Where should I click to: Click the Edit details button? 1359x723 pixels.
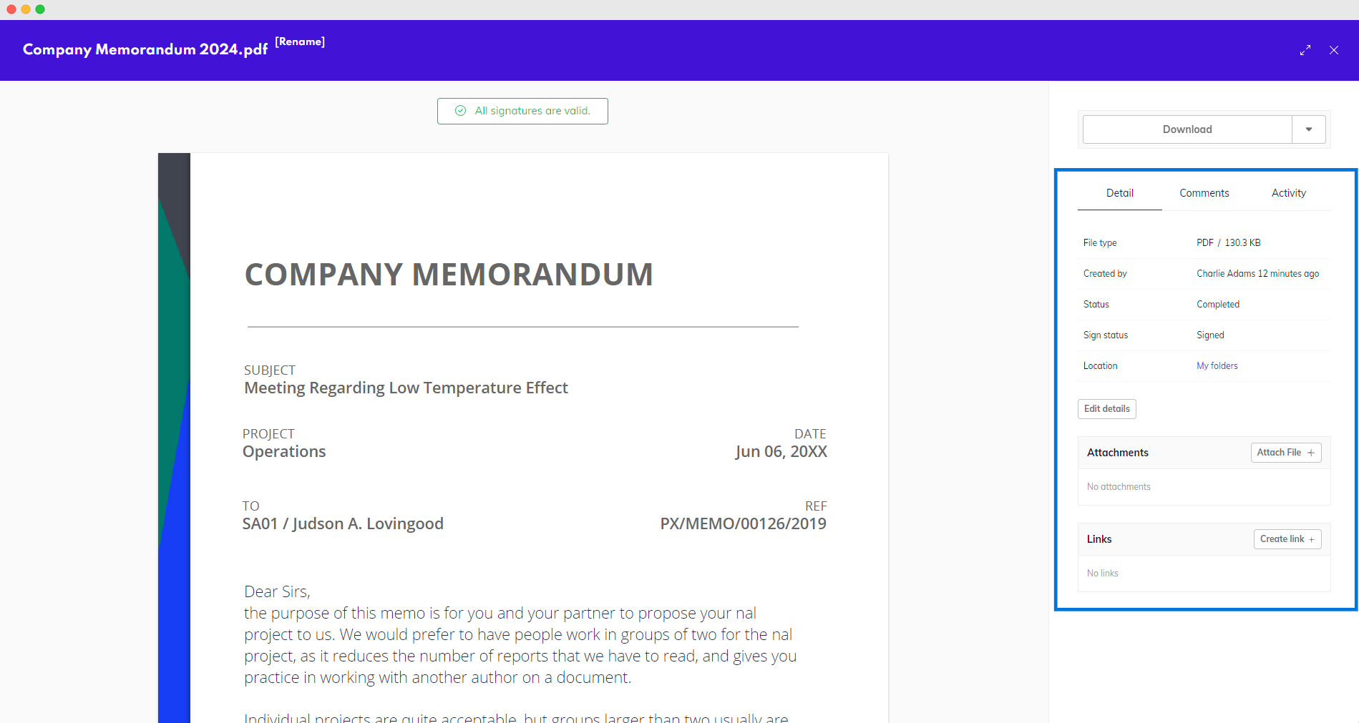[1106, 409]
